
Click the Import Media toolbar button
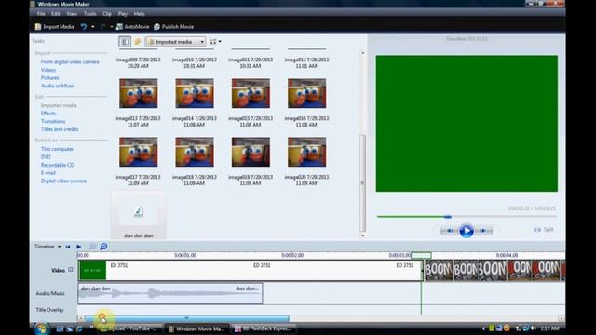pyautogui.click(x=54, y=27)
